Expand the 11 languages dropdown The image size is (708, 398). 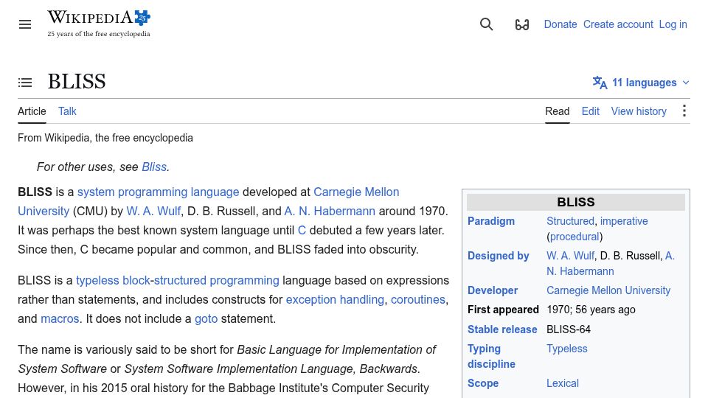click(641, 83)
